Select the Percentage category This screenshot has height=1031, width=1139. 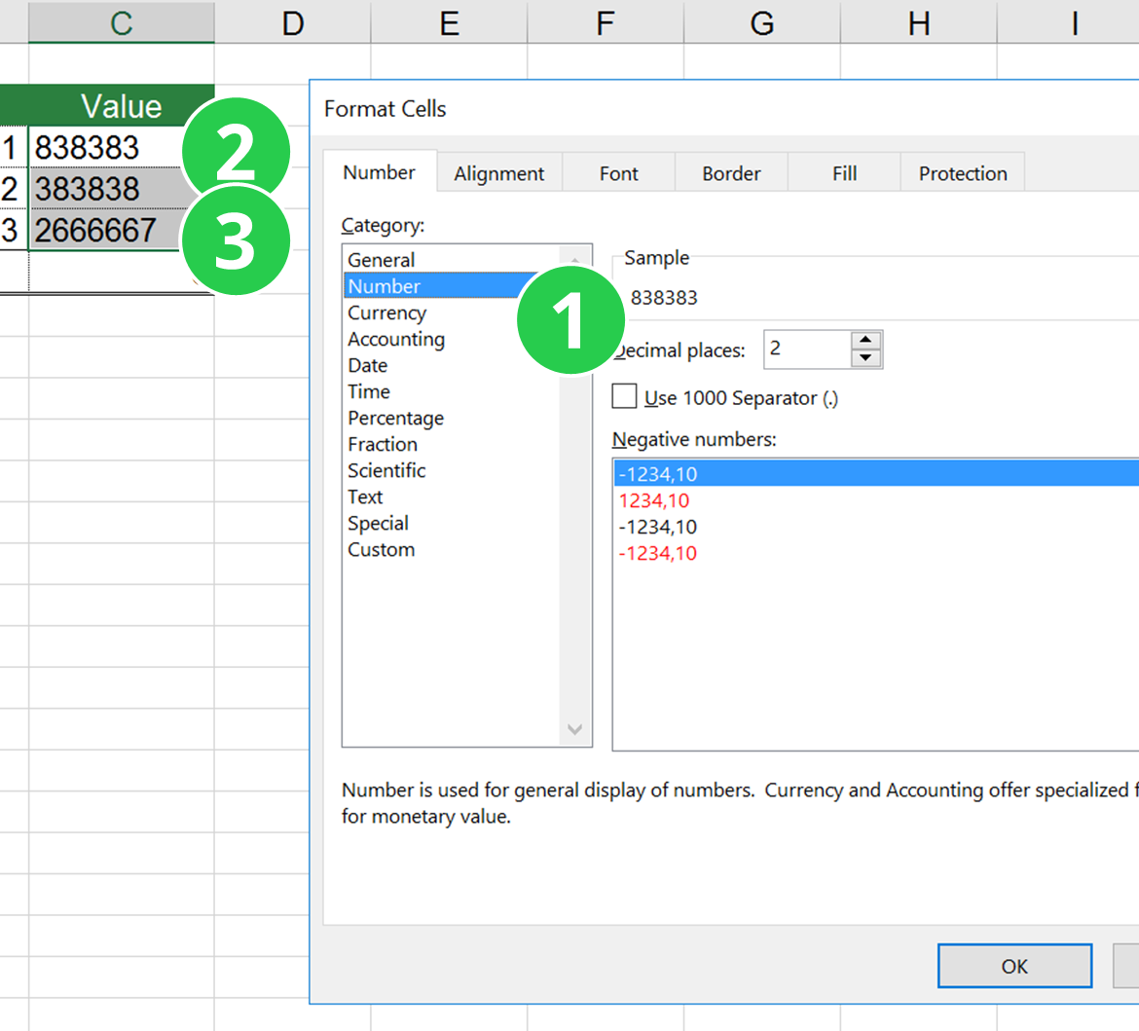click(x=395, y=418)
